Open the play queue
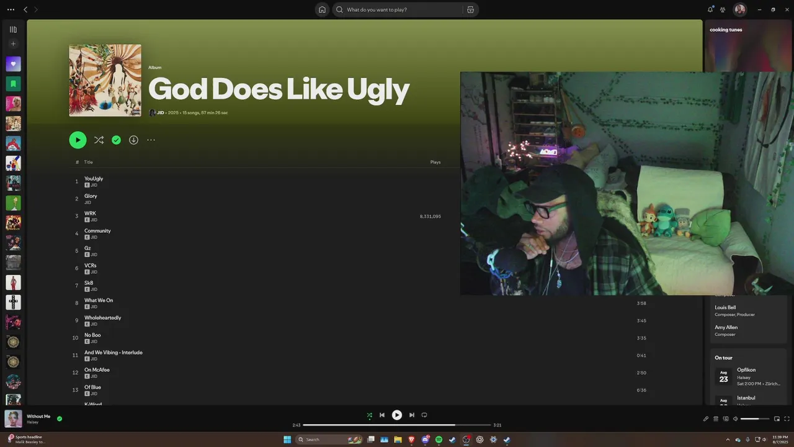Screen dimensions: 794x447 click(716, 418)
